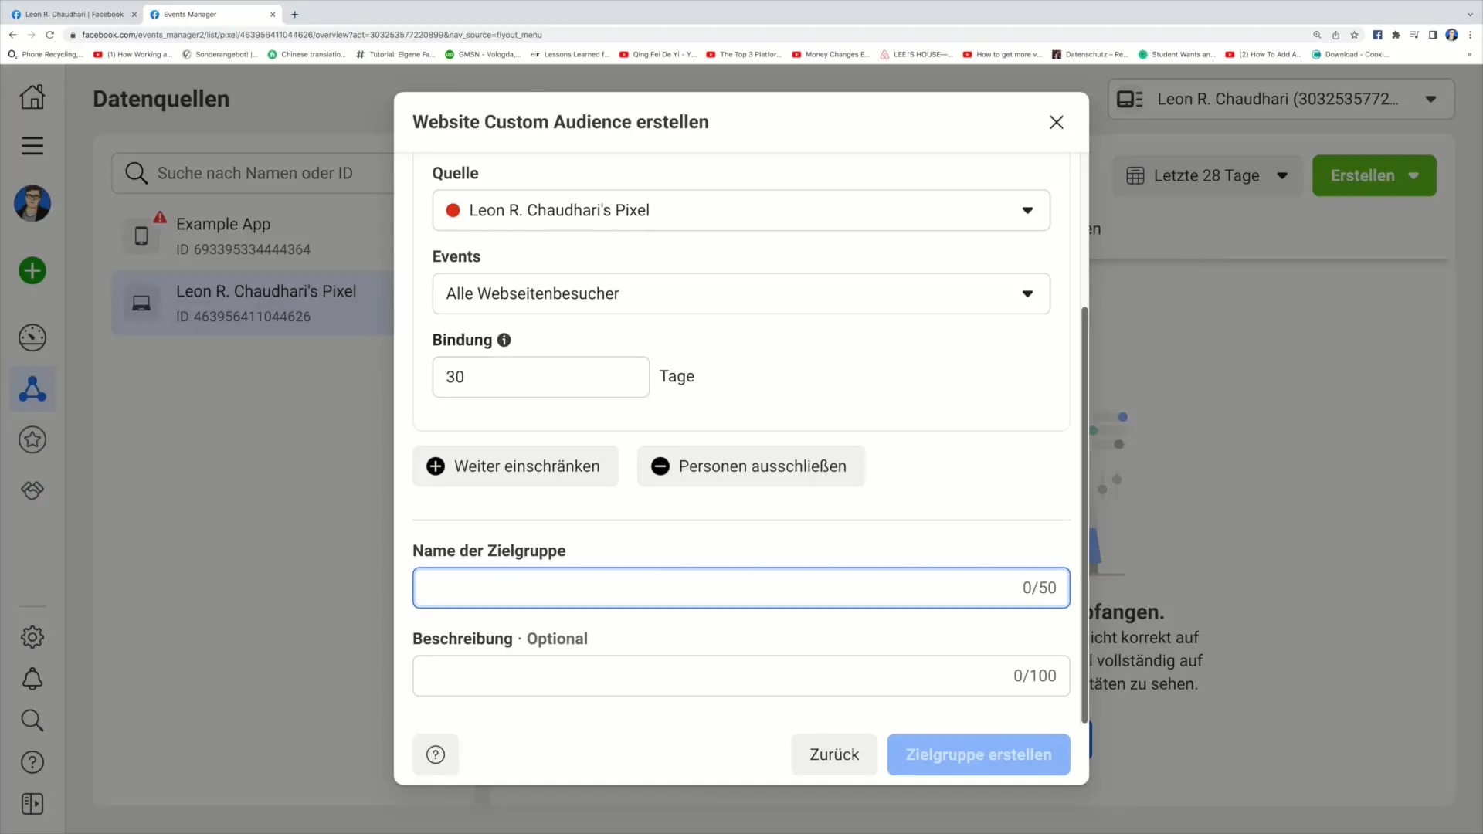Click the Weiter einschränken button
Screen dimensions: 1483x834
click(x=515, y=466)
